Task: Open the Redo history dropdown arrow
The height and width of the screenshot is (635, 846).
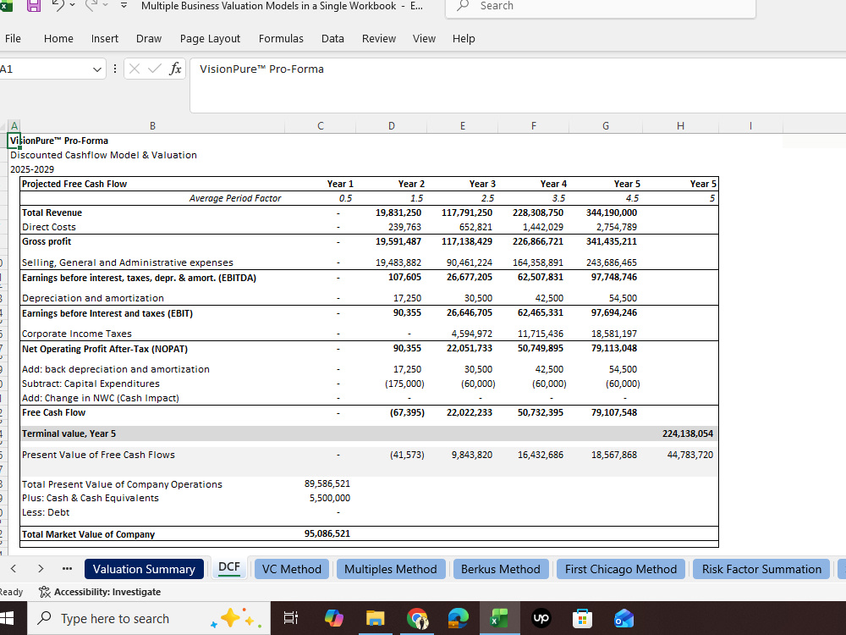Action: 105,5
